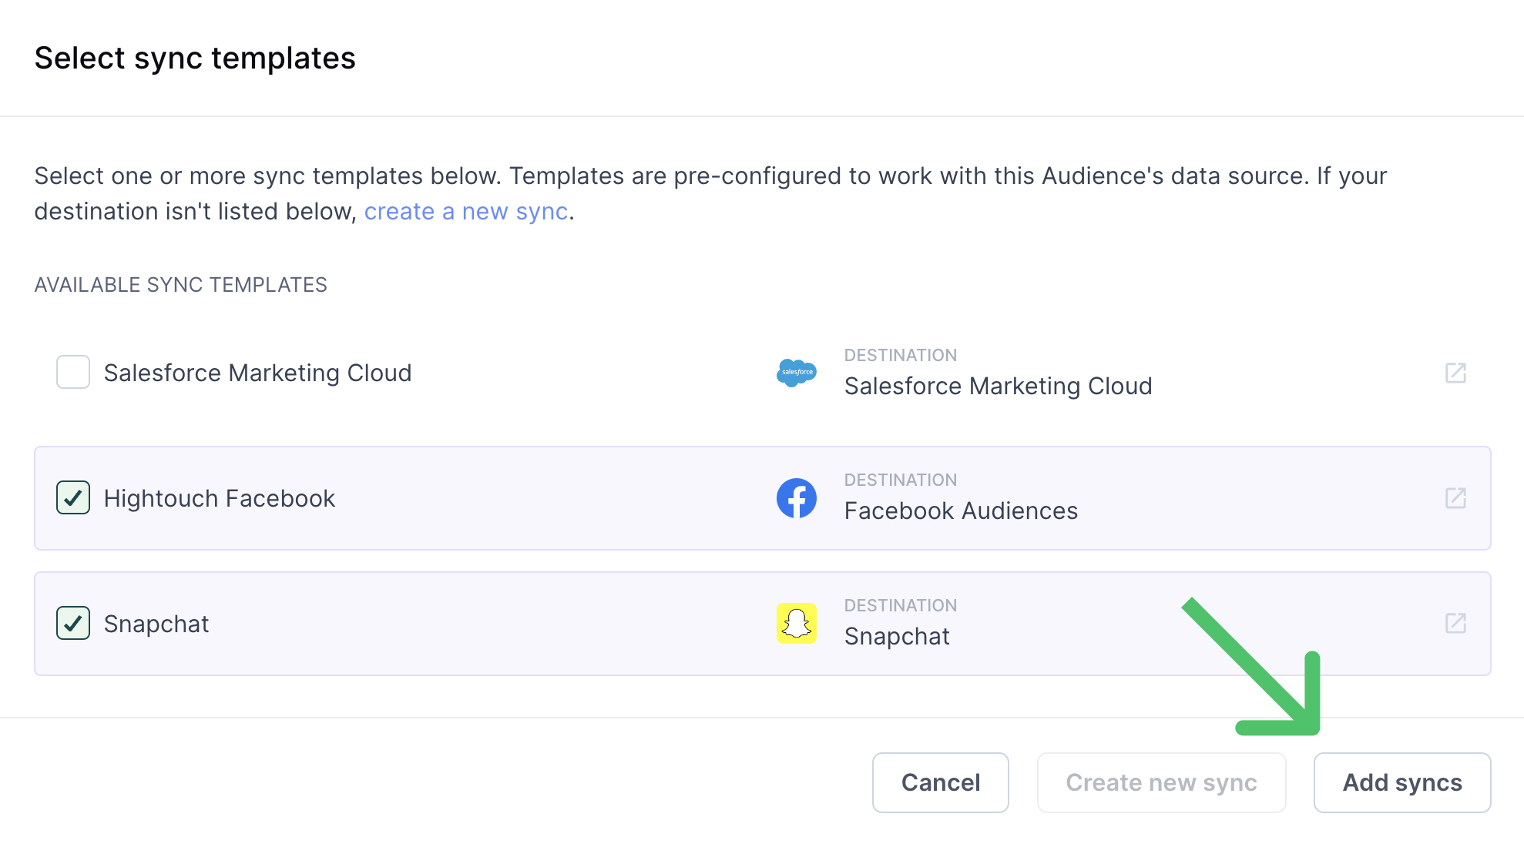1524x847 pixels.
Task: Select the 'Salesforce Marketing Cloud' template name
Action: pos(258,373)
